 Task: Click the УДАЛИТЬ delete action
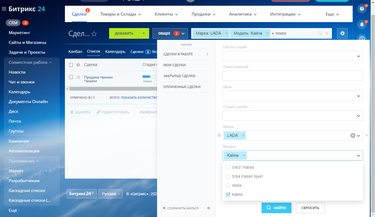80,112
